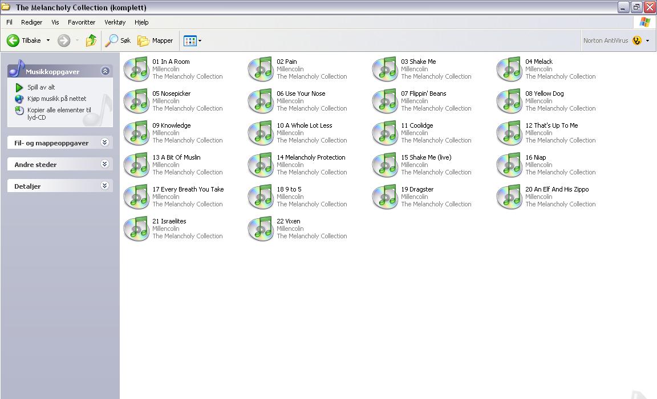Expand the Detaljer panel
Screen dimensions: 657x399
(x=105, y=186)
